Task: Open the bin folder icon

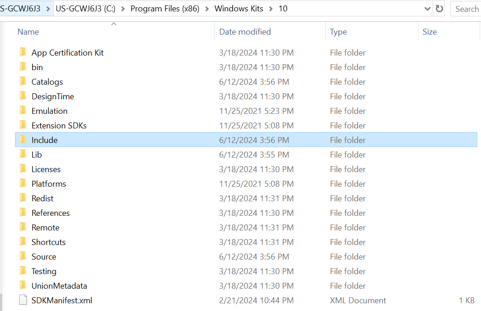Action: [23, 67]
